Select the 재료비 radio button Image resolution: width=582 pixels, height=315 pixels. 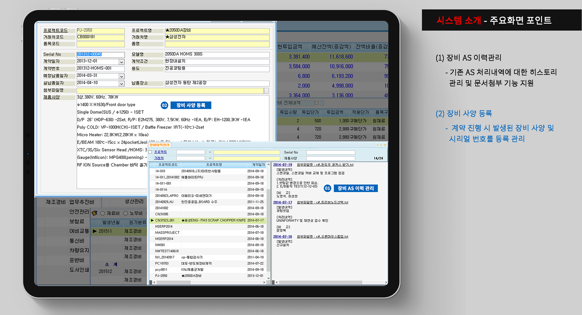coord(102,213)
